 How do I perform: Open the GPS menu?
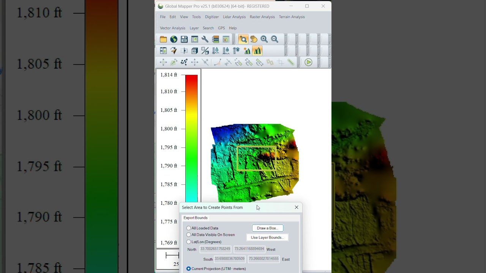point(221,28)
